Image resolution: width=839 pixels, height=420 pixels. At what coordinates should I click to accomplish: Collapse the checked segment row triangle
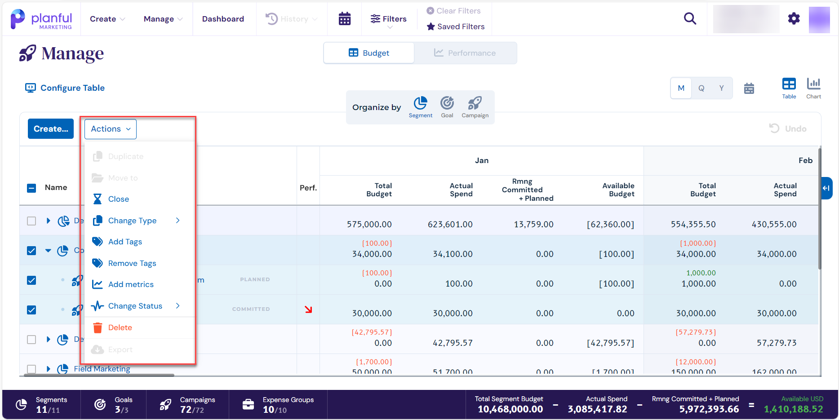[x=48, y=251]
